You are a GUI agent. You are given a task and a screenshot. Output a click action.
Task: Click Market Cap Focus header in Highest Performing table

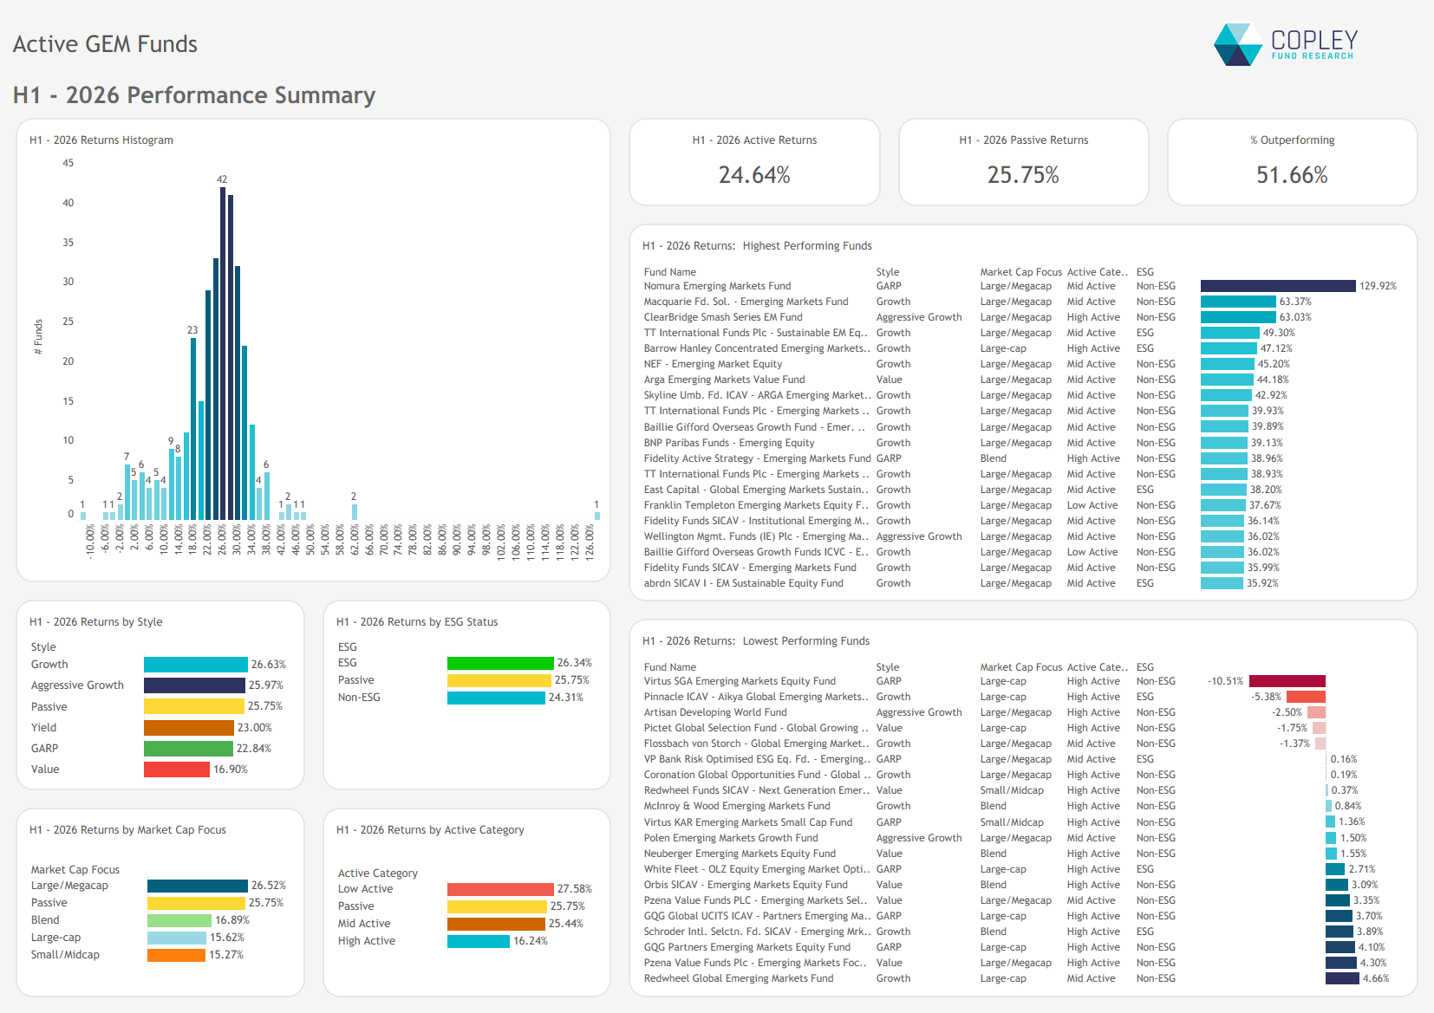(x=1021, y=272)
